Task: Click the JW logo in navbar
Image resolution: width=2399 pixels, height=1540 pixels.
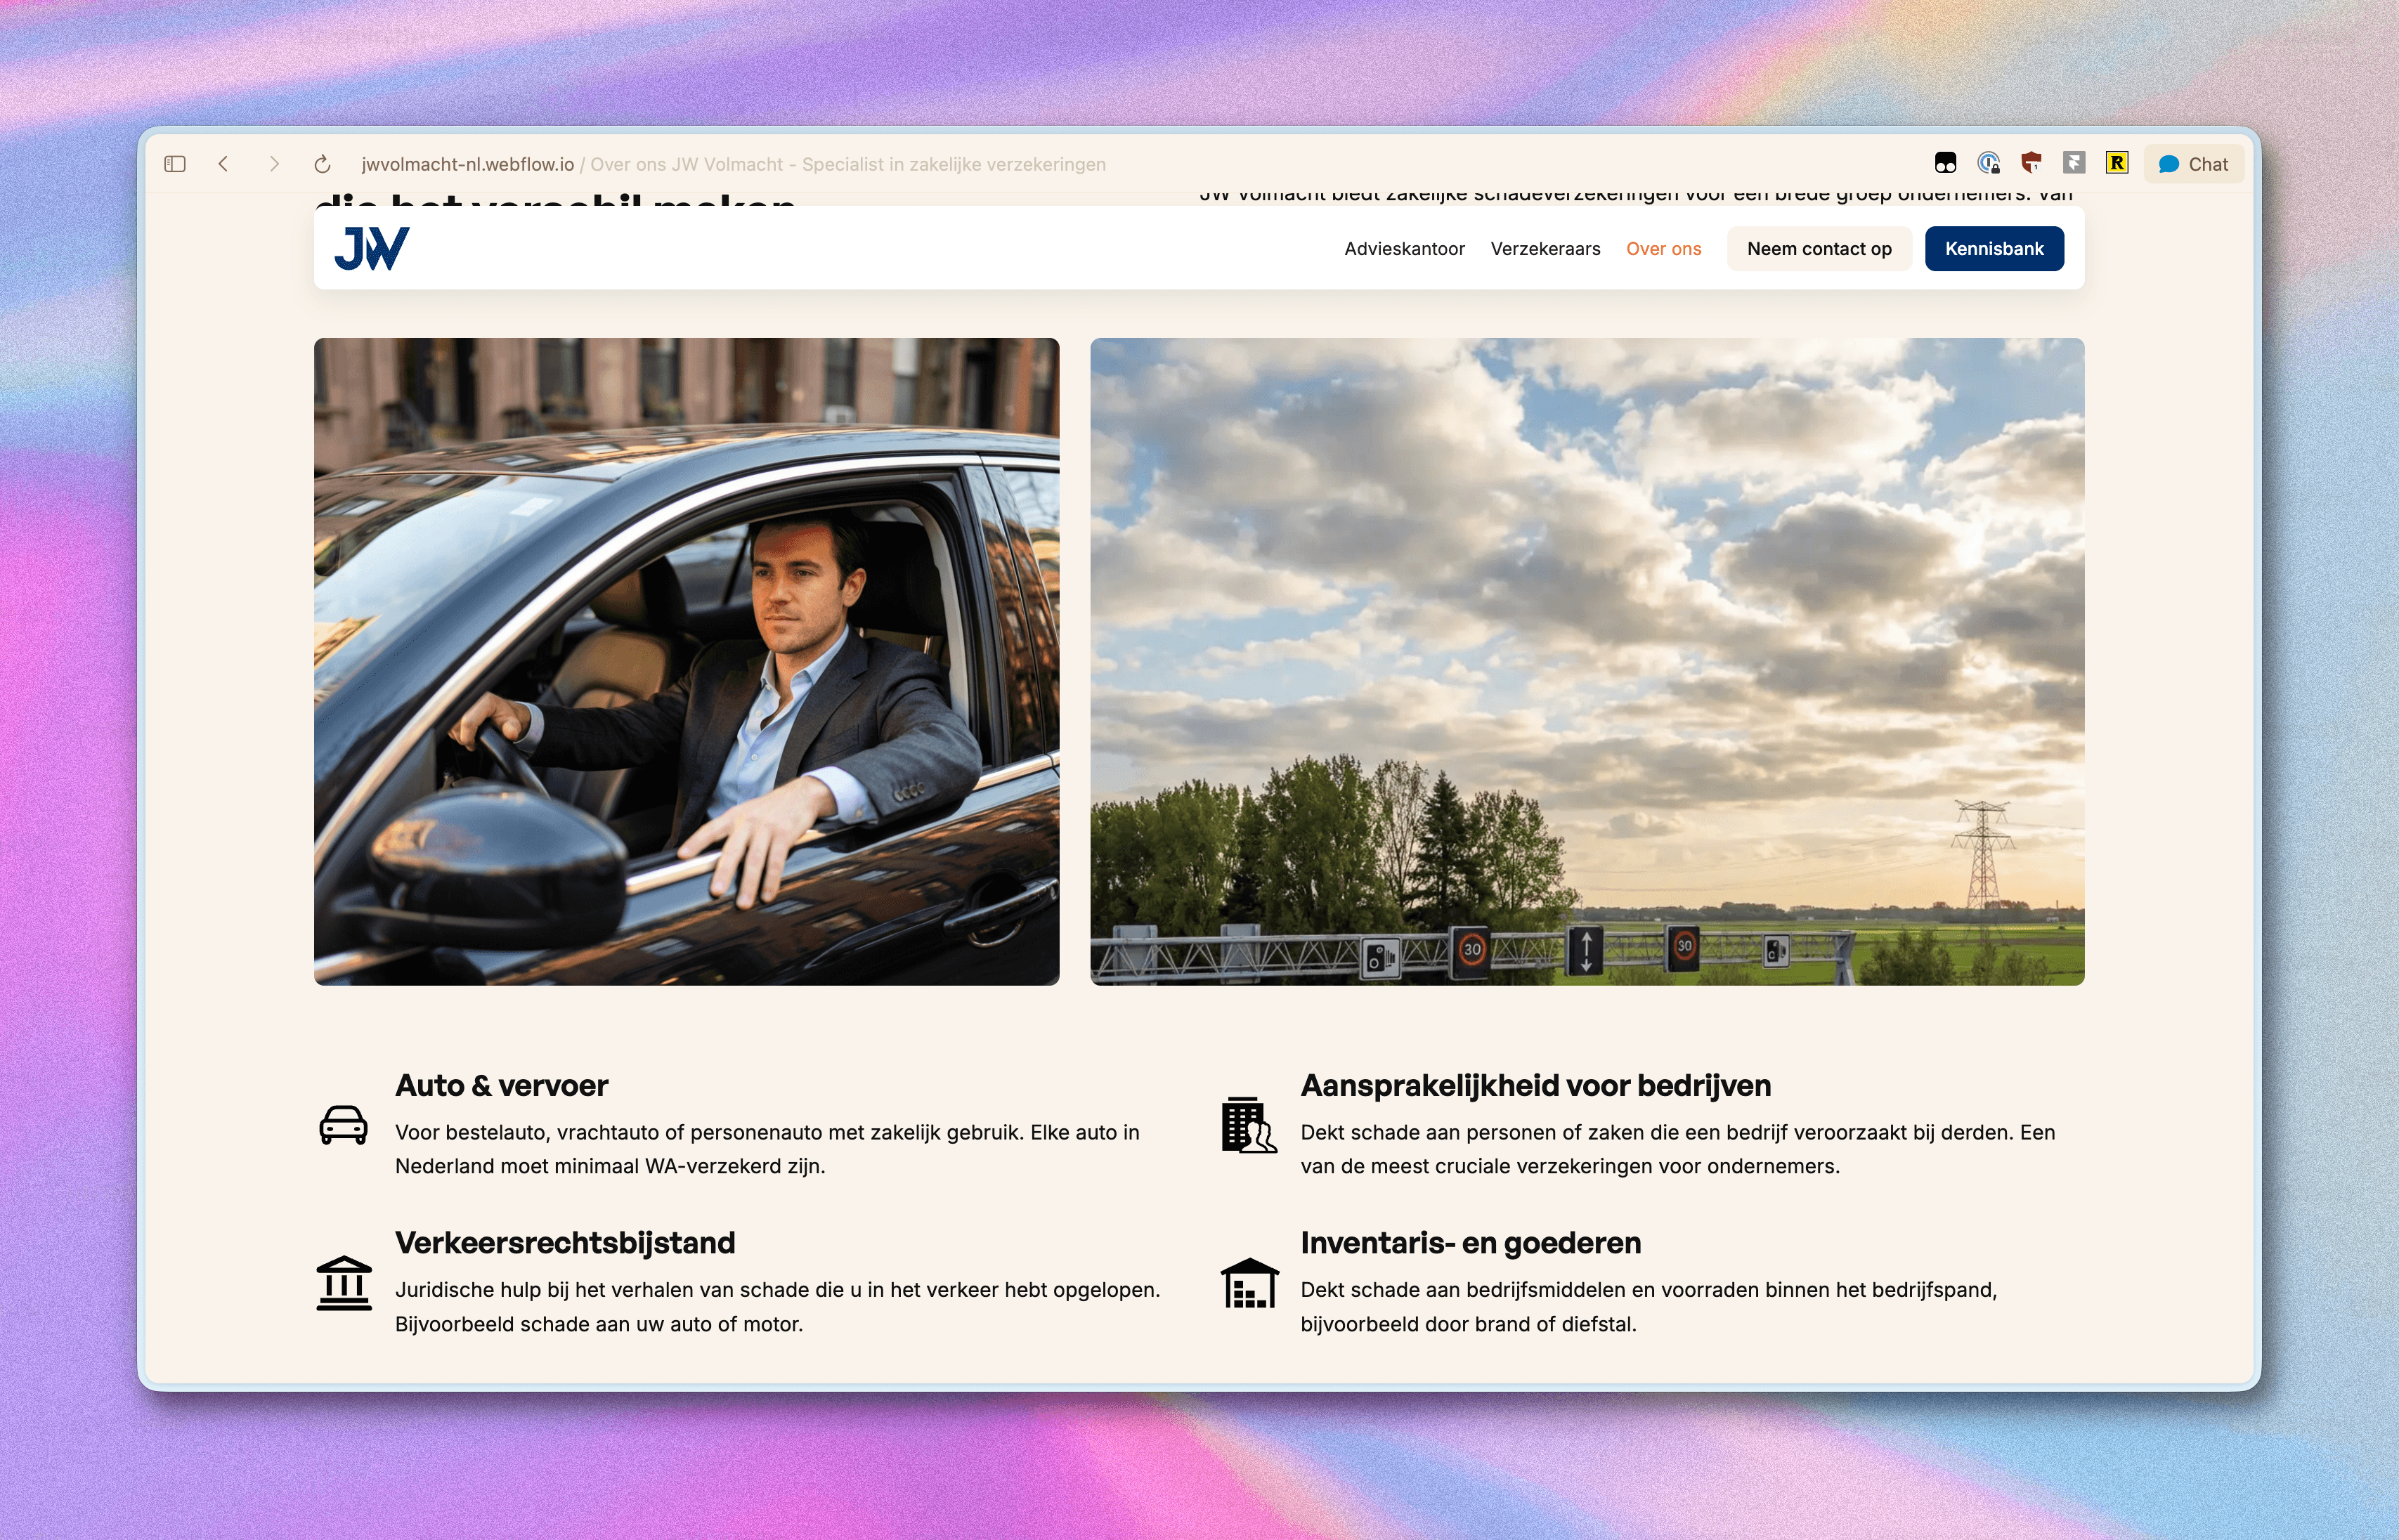Action: (372, 248)
